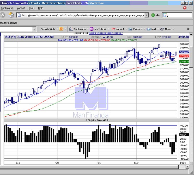Click the Yahoo toolbar target icon
Screen dimensions: 194x175
[x=61, y=29]
